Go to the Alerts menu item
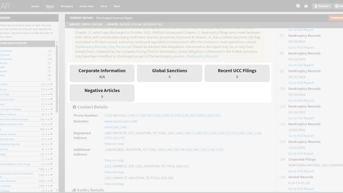The image size is (343, 193). [103, 6]
